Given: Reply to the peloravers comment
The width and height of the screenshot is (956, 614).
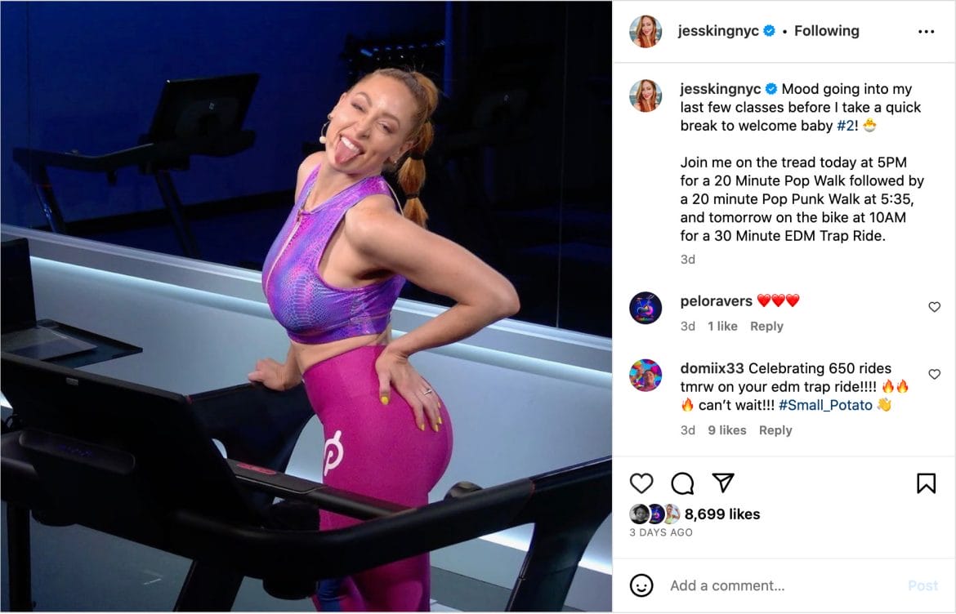Looking at the screenshot, I should (x=766, y=326).
